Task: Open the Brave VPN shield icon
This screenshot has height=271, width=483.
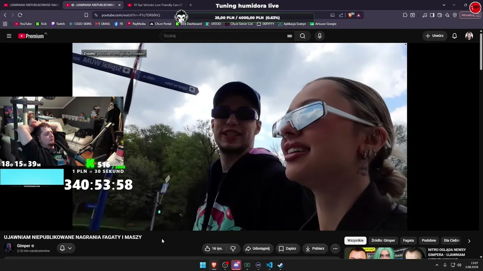Action: (x=455, y=15)
